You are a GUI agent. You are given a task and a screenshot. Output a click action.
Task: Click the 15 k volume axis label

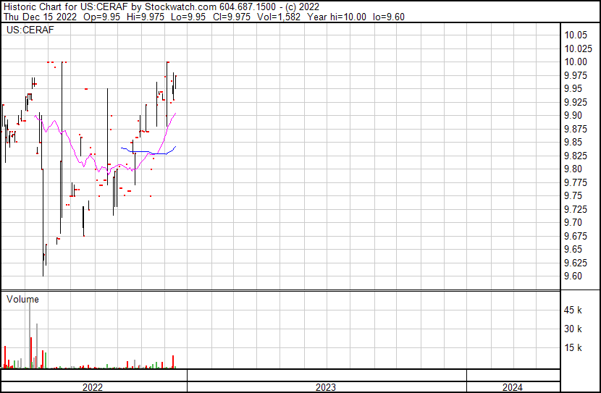coord(574,348)
